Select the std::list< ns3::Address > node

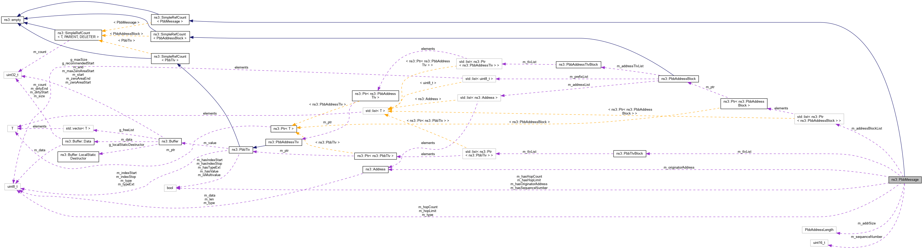479,97
